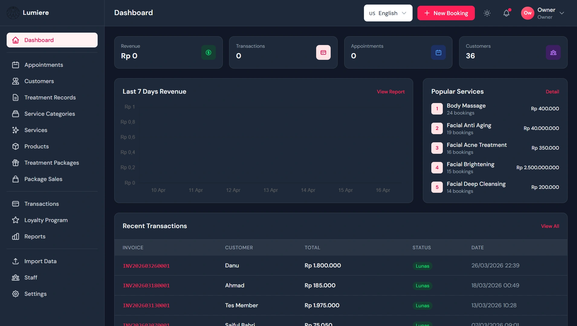Screen dimensions: 577x326
Task: Click the Appointments card calendar icon
Action: 439,53
